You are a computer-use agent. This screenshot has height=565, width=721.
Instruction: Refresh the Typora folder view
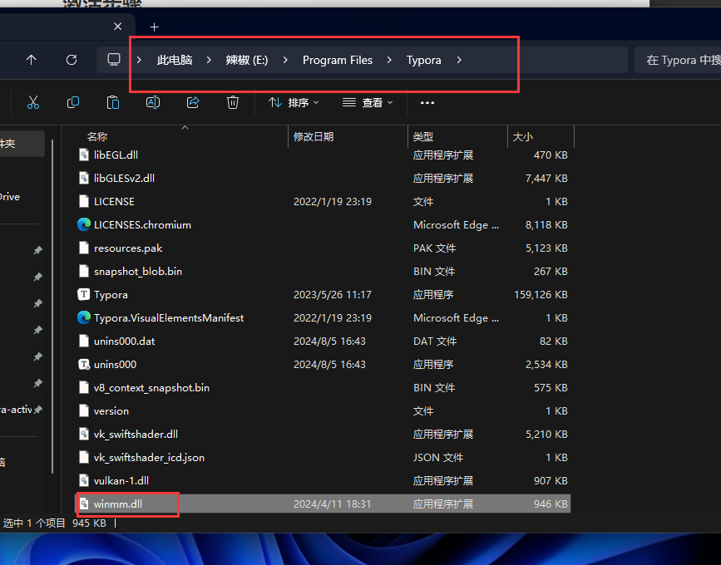(x=72, y=60)
